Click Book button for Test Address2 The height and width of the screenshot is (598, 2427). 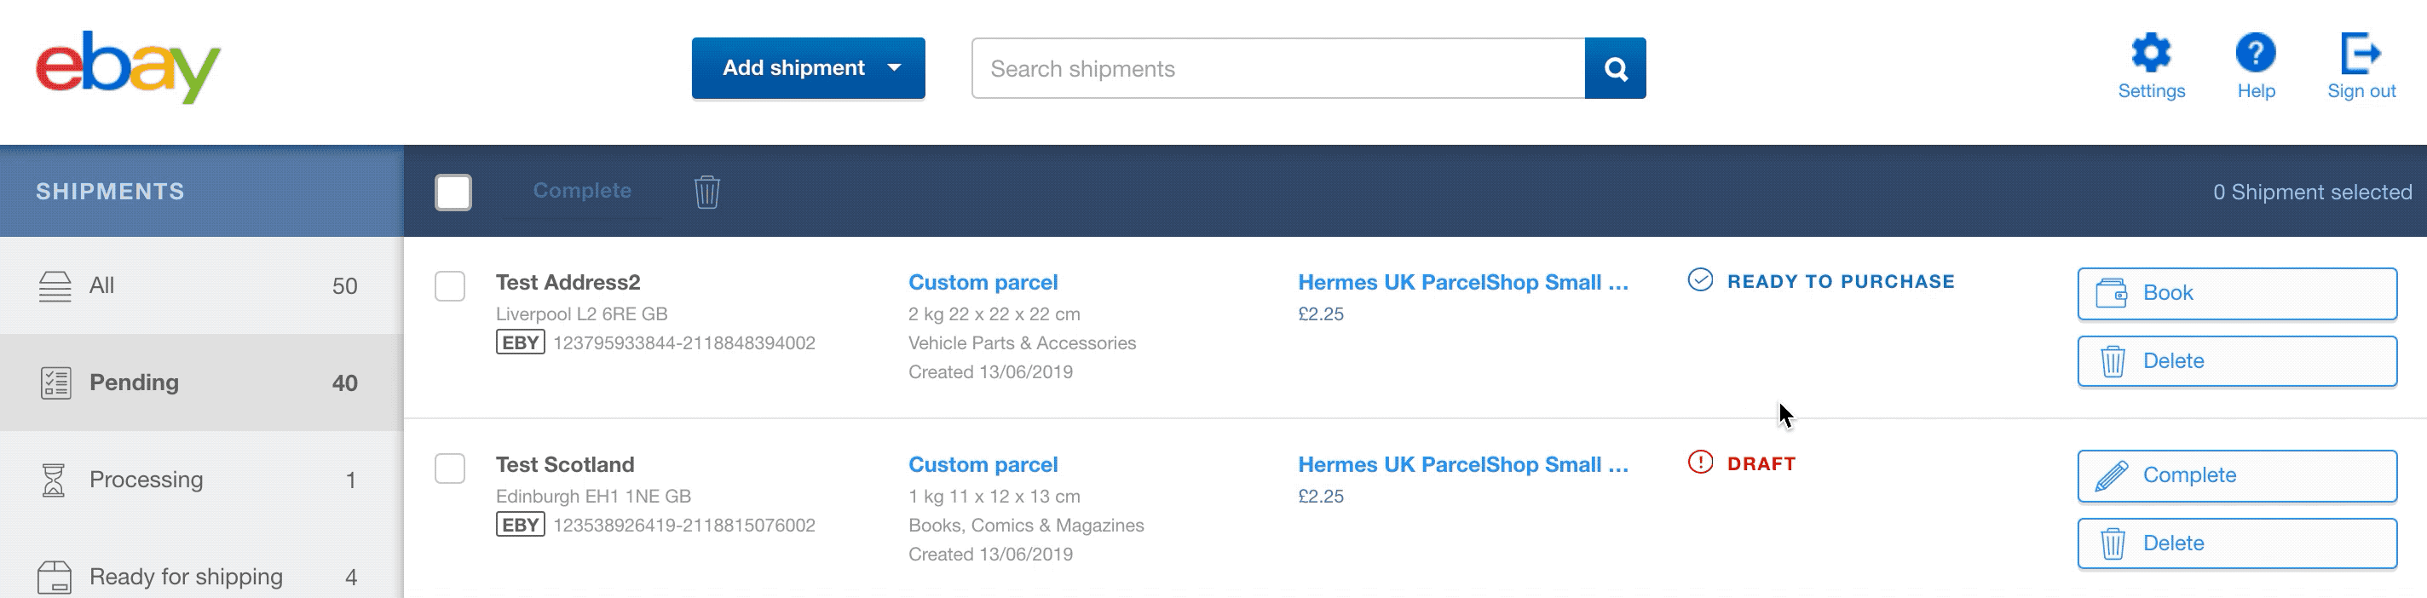click(2237, 293)
